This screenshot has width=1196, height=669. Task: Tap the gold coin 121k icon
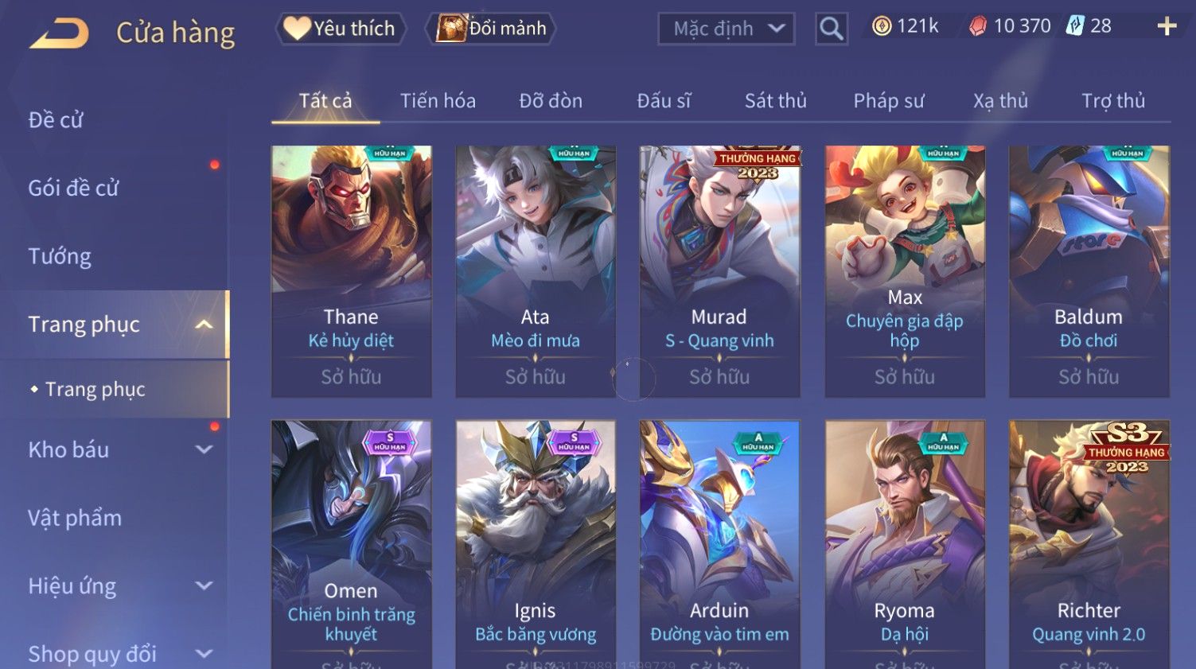[x=882, y=26]
